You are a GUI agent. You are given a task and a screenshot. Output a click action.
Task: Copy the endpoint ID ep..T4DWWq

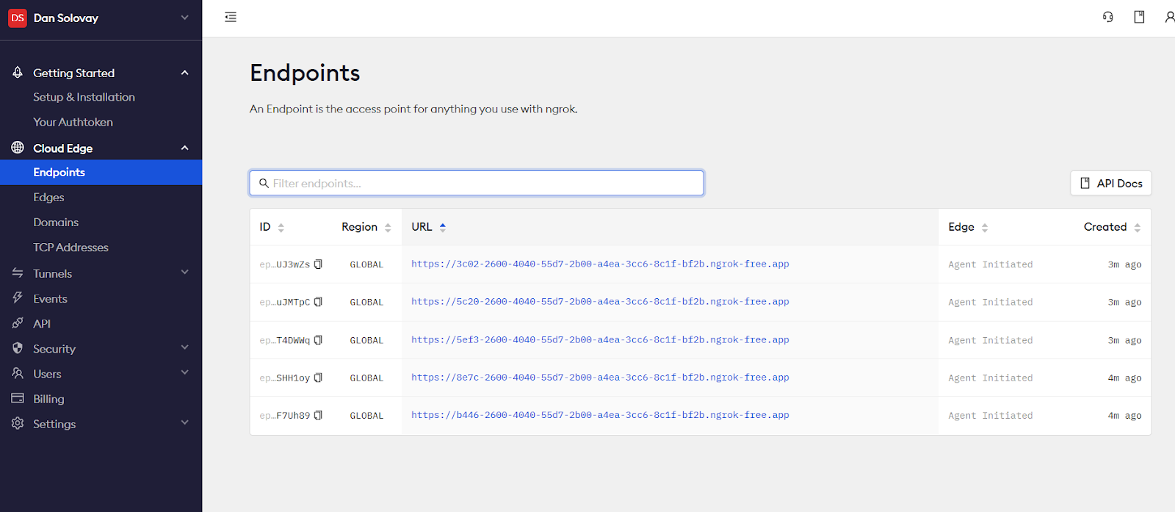pos(318,340)
